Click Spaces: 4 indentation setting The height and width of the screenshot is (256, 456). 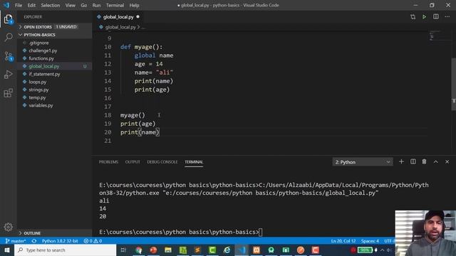point(370,241)
